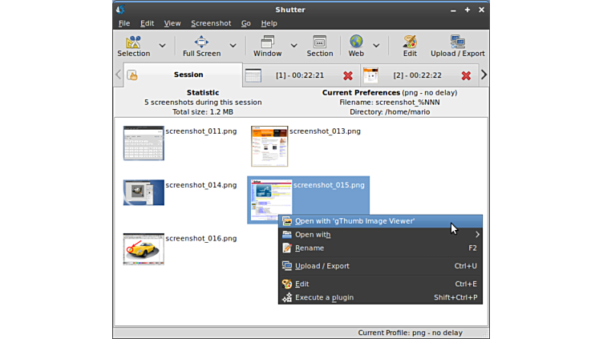
Task: Click the Full Screen capture icon
Action: (201, 41)
